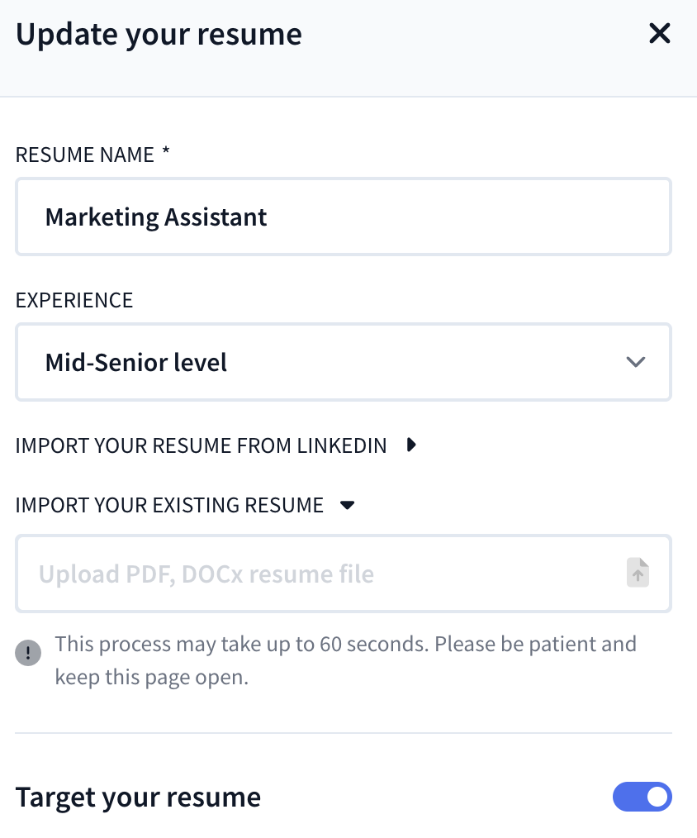697x838 pixels.
Task: Click the down triangle beside existing resume import
Action: pyautogui.click(x=348, y=505)
